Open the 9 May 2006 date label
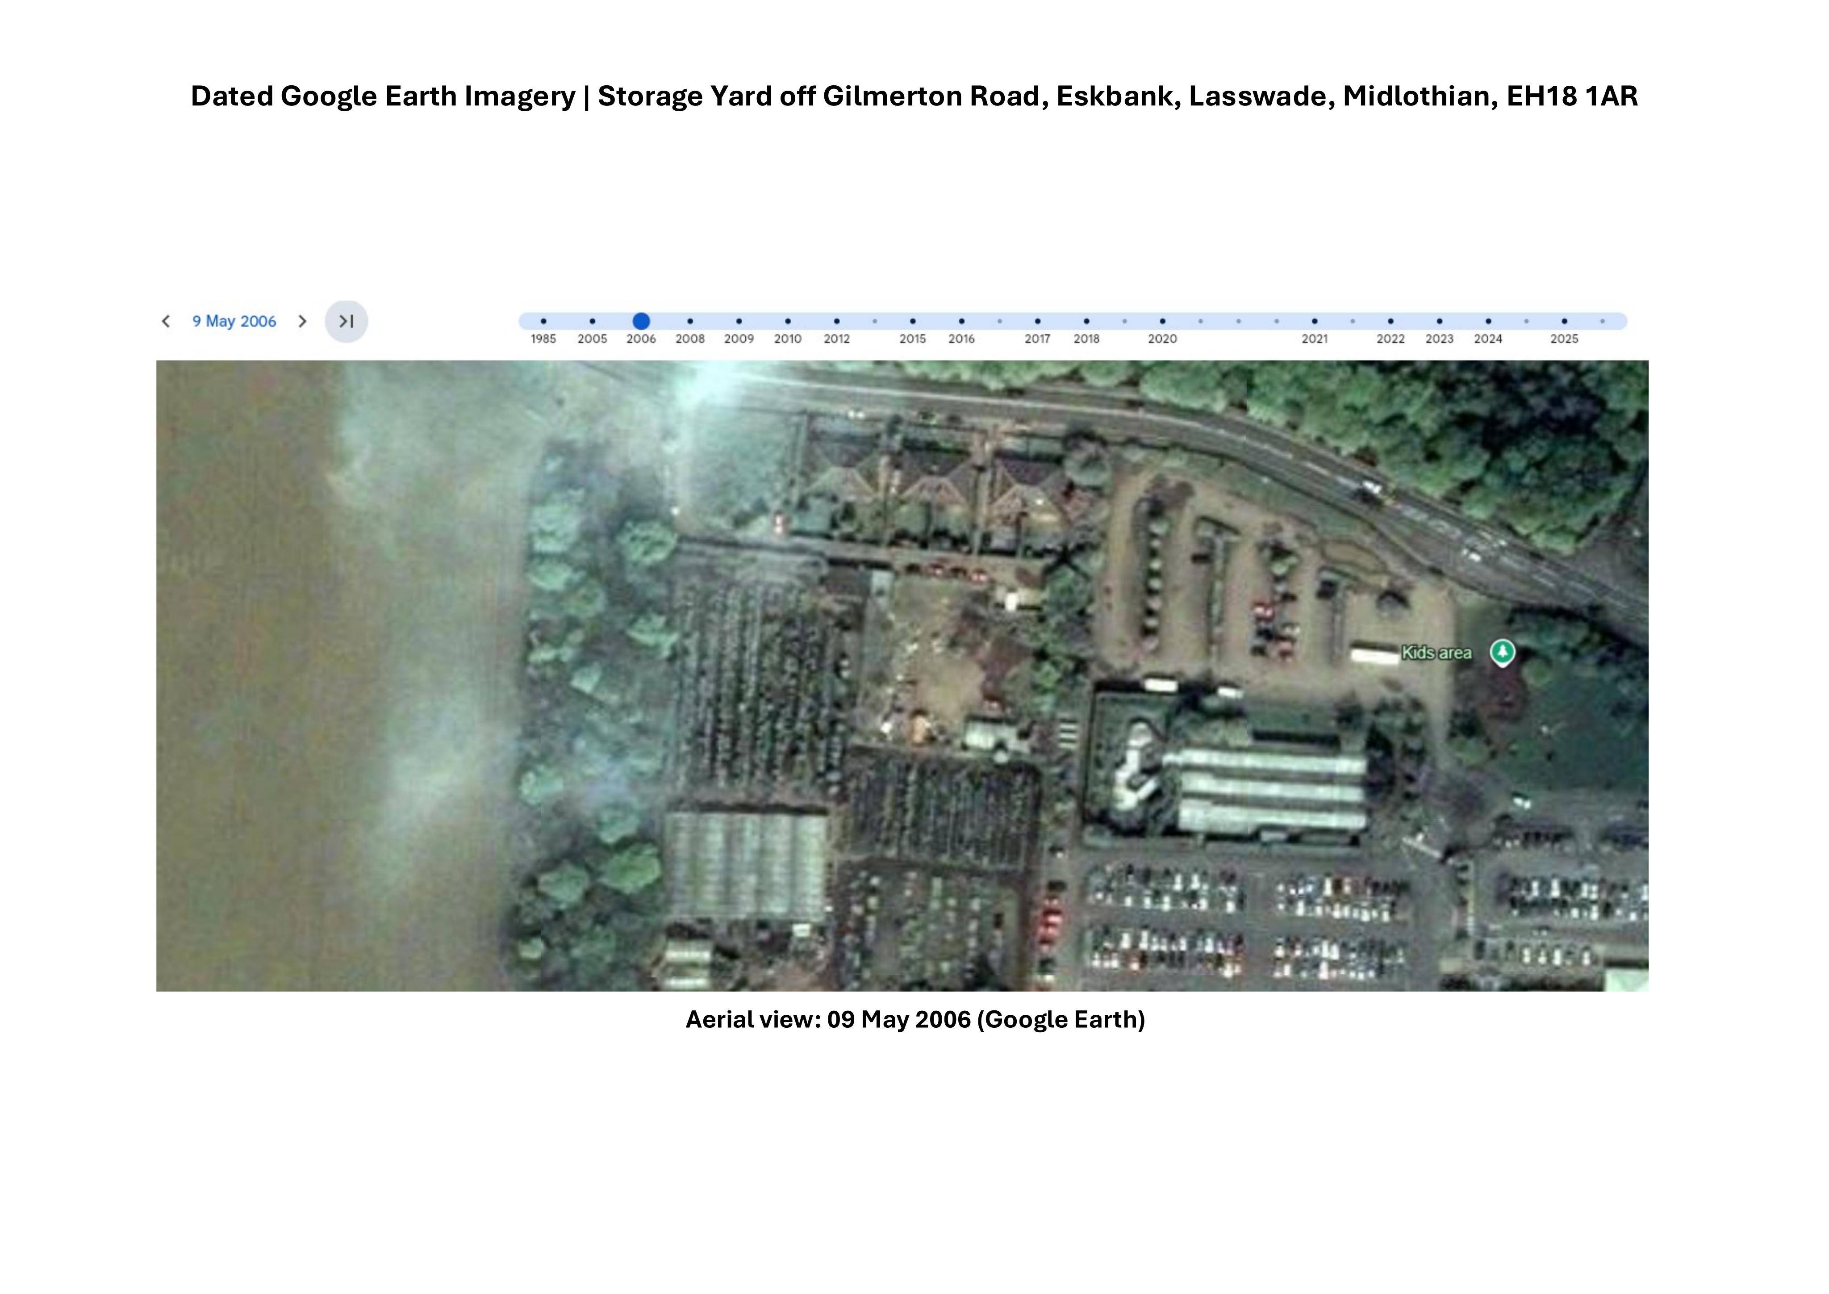 tap(234, 321)
